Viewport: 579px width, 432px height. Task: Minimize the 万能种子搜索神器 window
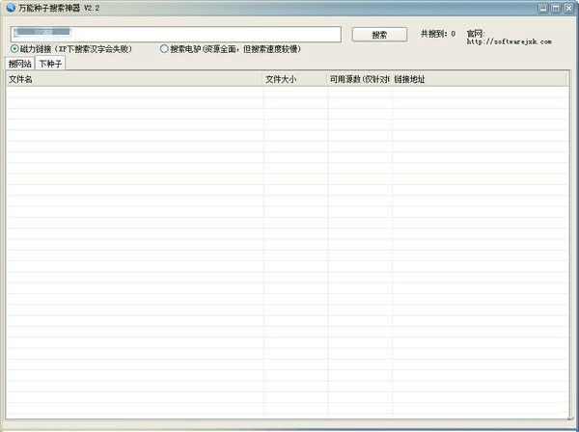(542, 8)
